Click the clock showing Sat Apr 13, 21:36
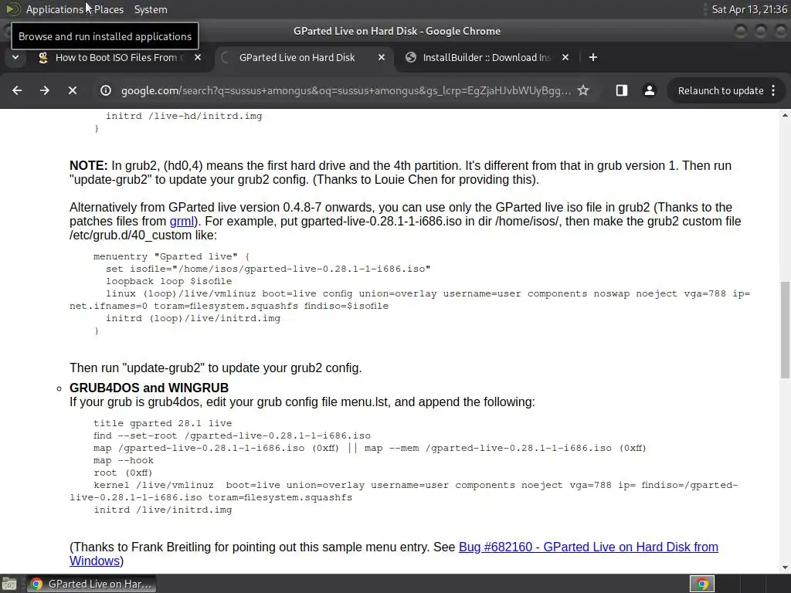 click(x=749, y=9)
